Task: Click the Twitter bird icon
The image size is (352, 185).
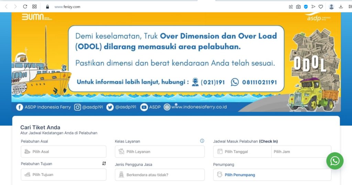Action: click(x=110, y=107)
